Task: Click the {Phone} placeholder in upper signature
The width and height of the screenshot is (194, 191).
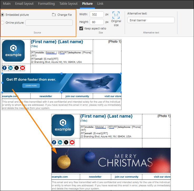Action: point(87,53)
